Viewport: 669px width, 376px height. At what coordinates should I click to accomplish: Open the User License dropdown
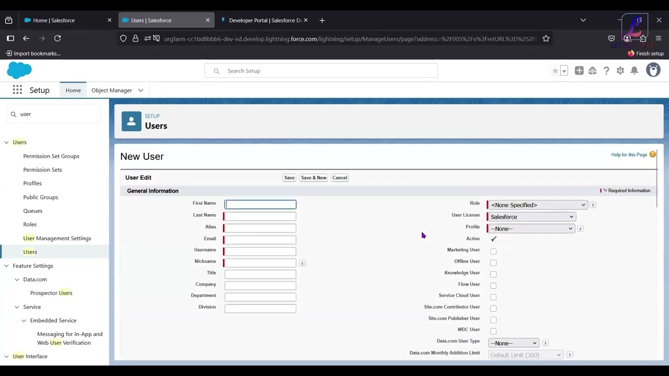click(x=532, y=217)
